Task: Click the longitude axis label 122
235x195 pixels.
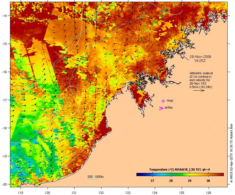Action: [x=101, y=193]
